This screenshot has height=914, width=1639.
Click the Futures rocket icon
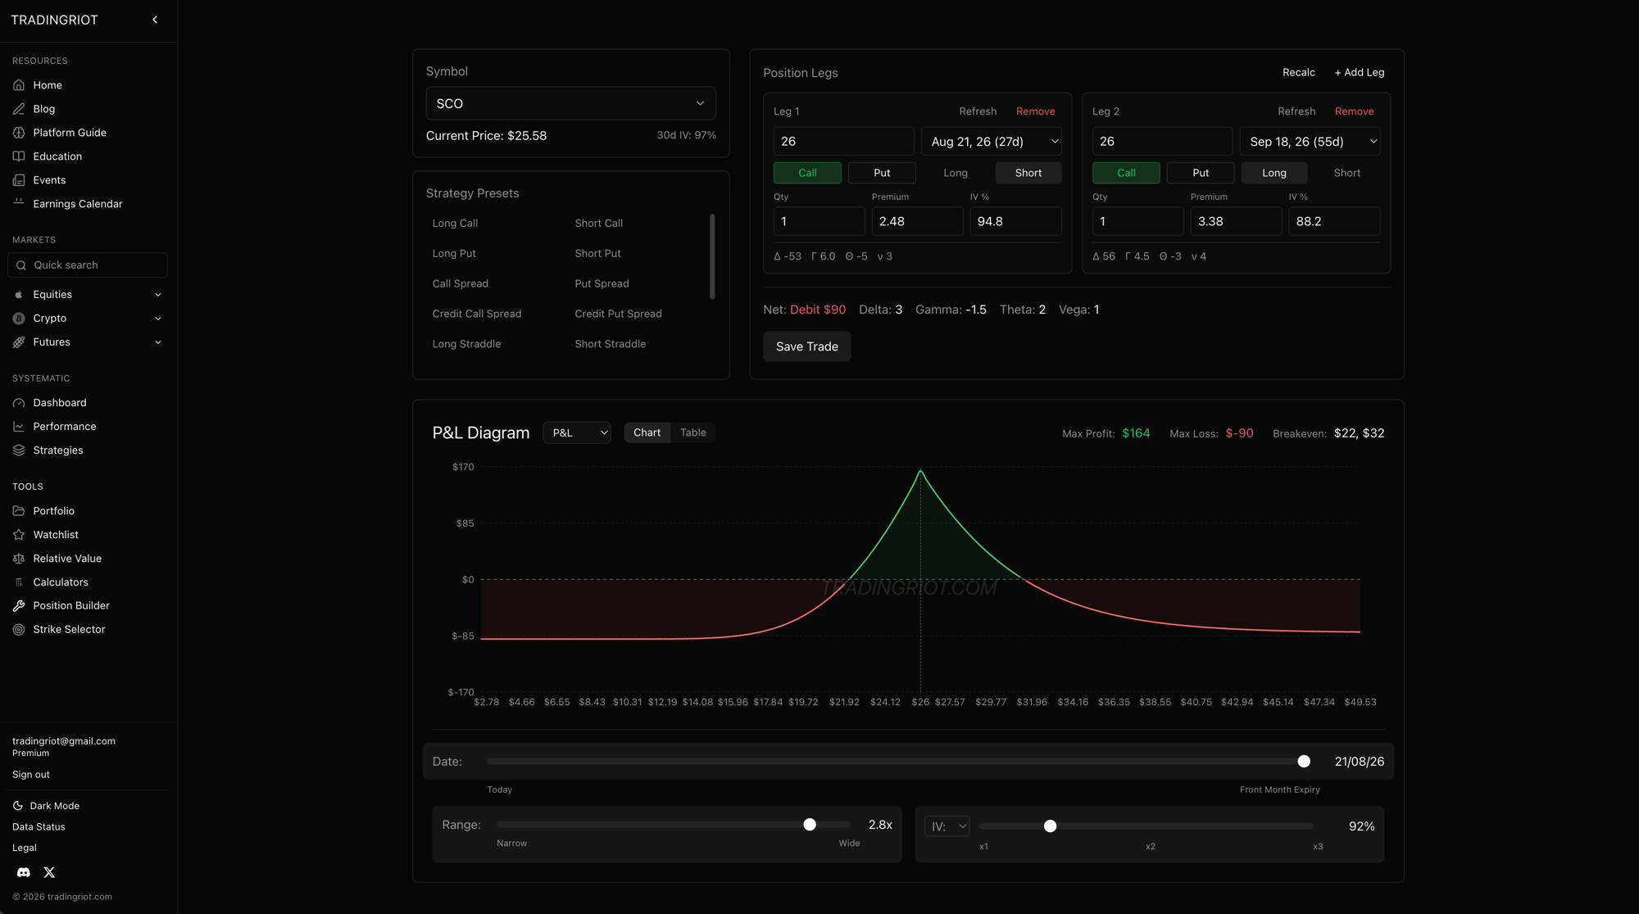pyautogui.click(x=19, y=342)
